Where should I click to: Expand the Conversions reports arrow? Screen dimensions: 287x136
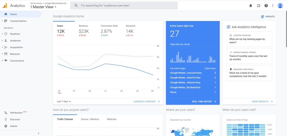point(2,61)
